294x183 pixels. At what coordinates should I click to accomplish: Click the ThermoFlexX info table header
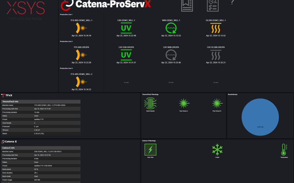pyautogui.click(x=41, y=102)
